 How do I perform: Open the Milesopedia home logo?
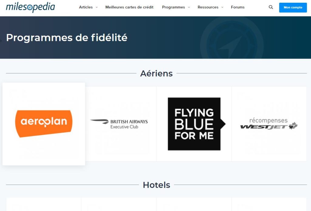point(30,7)
